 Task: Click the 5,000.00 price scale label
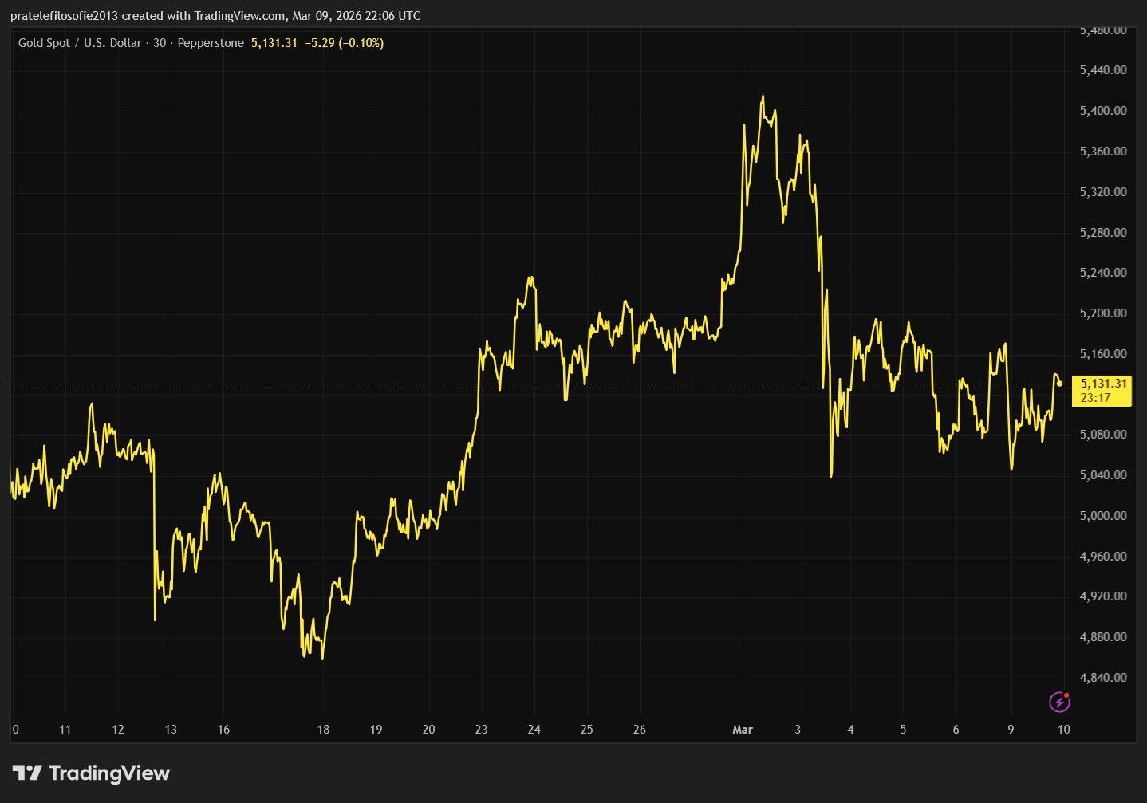click(x=1103, y=516)
